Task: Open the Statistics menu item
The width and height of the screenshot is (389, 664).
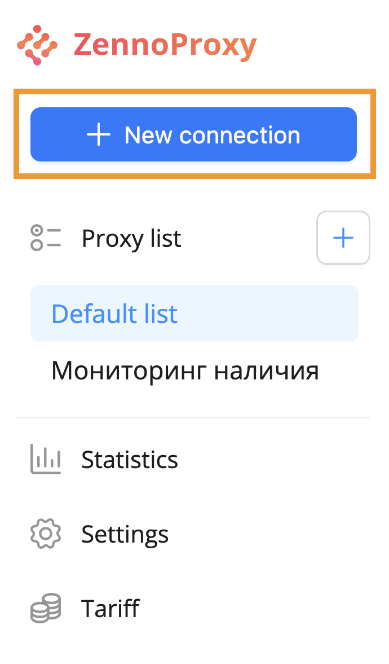Action: [130, 460]
